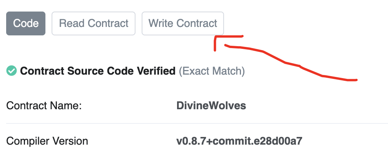Click the red arrowhead's vertical stroke
This screenshot has width=388, height=160.
tap(216, 44)
